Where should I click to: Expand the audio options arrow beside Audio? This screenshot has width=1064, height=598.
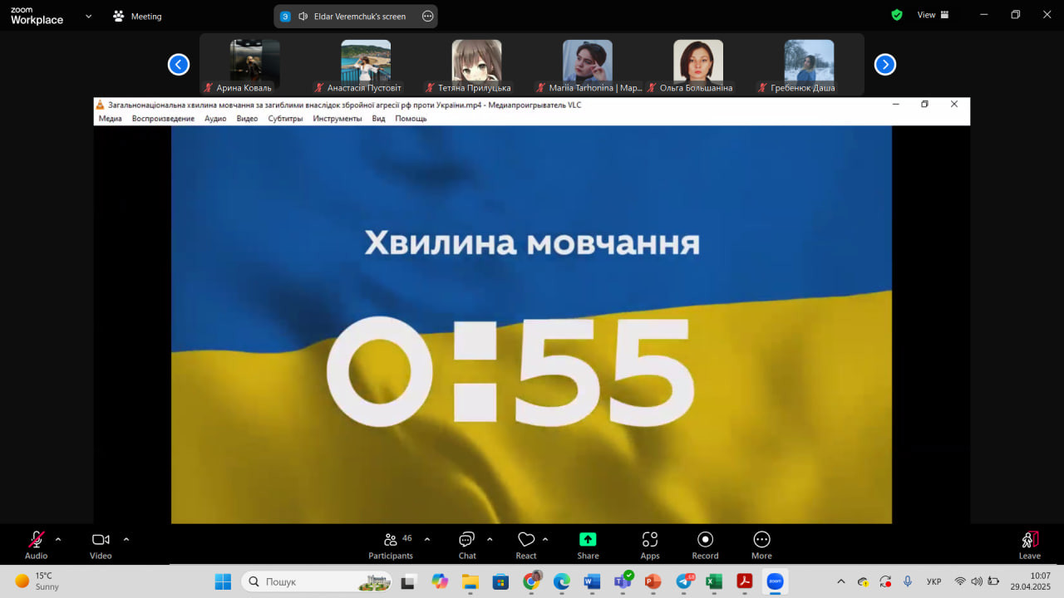[58, 539]
